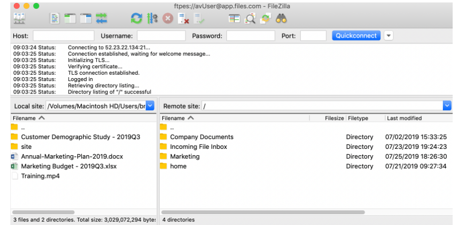
Task: Expand the Local site path dropdown
Action: 150,106
